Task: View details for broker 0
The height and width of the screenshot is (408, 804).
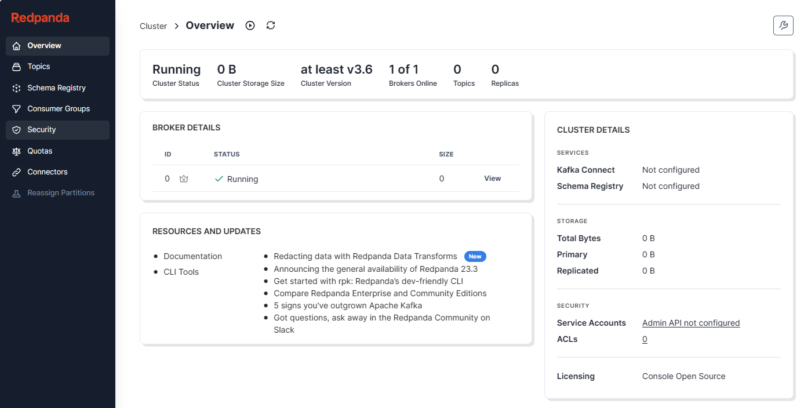Action: pyautogui.click(x=492, y=178)
